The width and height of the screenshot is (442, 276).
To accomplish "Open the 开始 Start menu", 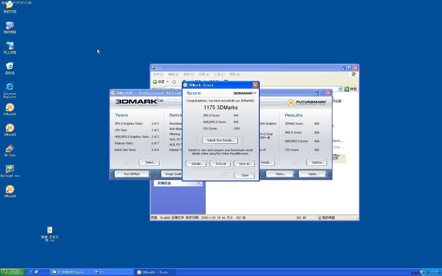I will point(12,272).
